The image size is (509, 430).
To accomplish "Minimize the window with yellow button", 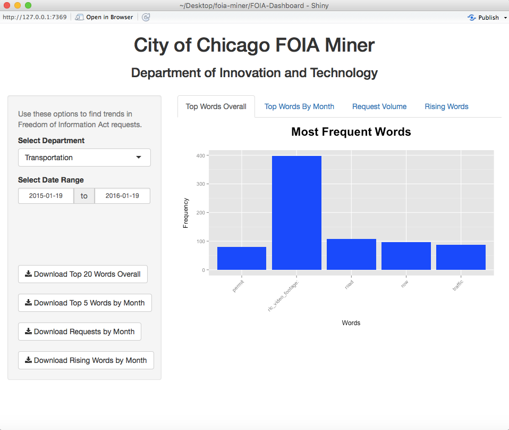I will (x=18, y=5).
